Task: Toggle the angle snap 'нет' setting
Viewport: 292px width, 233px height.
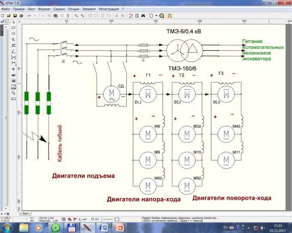Action: point(83,219)
